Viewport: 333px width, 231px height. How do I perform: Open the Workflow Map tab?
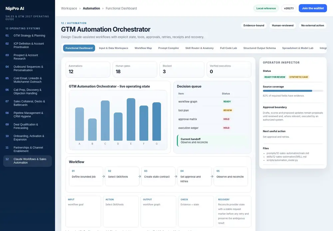(x=143, y=48)
